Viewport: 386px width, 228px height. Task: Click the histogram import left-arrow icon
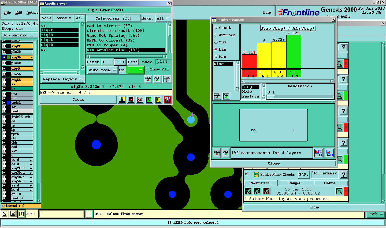pyautogui.click(x=330, y=153)
